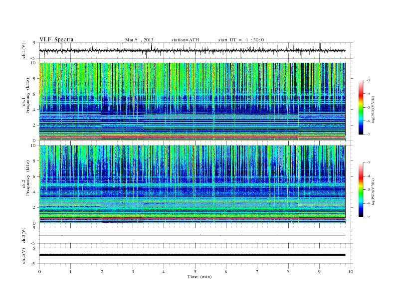The image size is (395, 305).
Task: Click the "ch.3(V)" axis label
Action: 24,236
